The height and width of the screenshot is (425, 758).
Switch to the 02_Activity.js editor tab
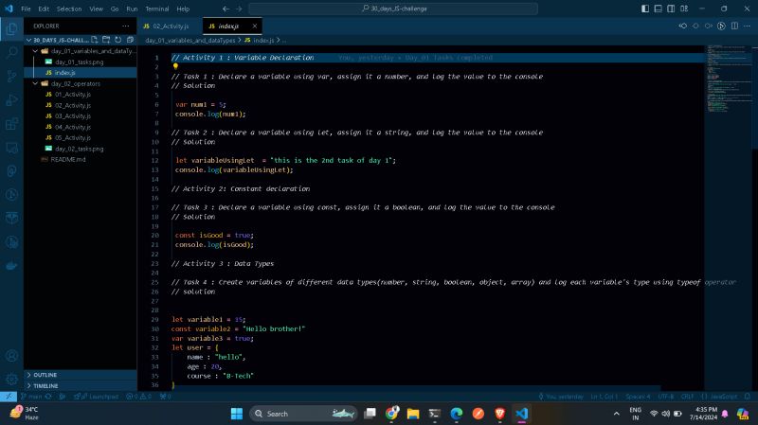tap(171, 27)
